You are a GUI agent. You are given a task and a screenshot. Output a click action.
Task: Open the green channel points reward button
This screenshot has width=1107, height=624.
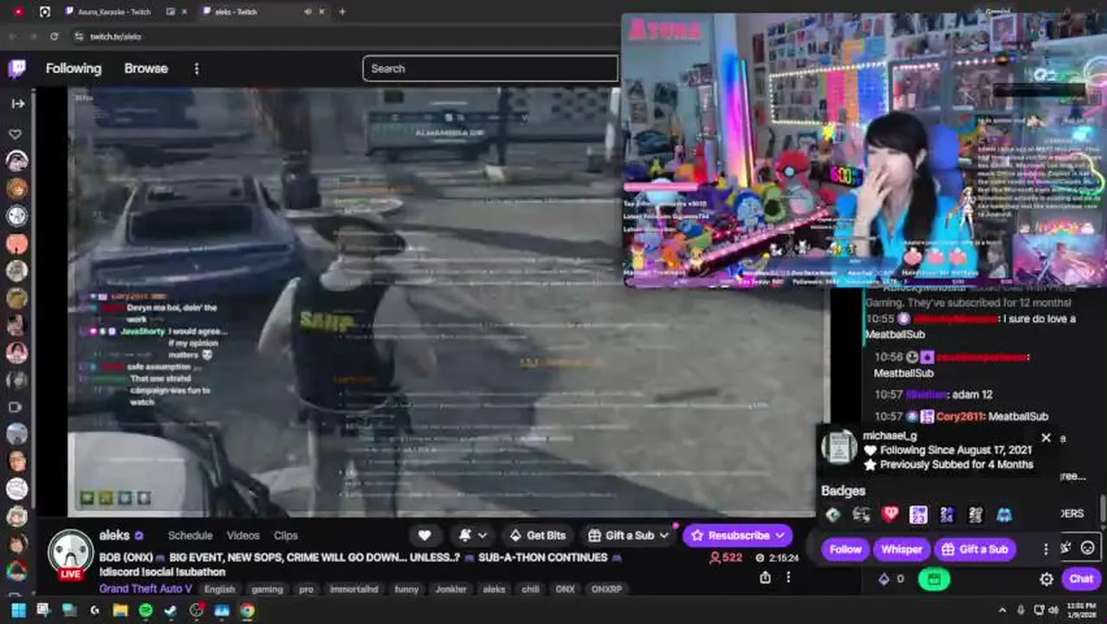[933, 579]
